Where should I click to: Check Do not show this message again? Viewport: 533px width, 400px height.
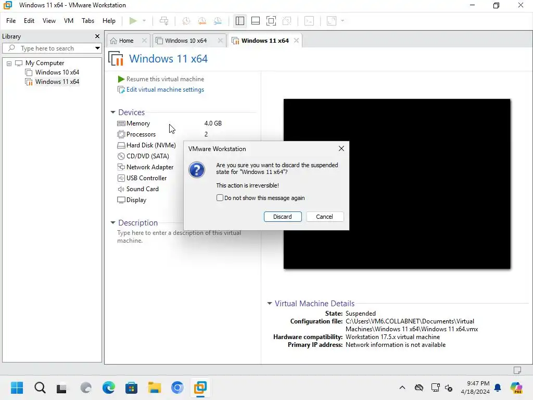tap(220, 198)
